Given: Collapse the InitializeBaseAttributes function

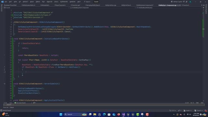Looking at the screenshot, I should [x=13, y=39].
